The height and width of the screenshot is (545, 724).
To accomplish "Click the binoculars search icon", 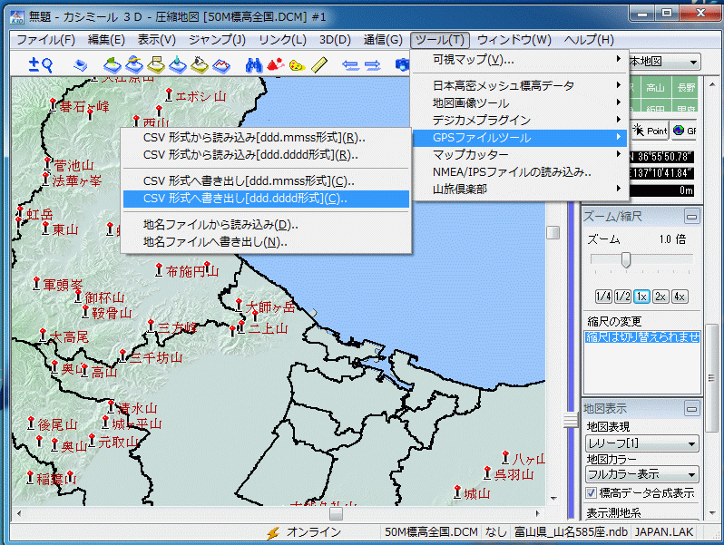I will pos(255,64).
